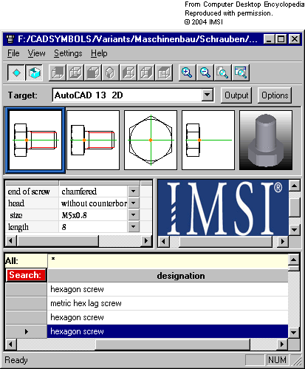Expand the end of screw dropdown
Viewport: 305px width, 369px height.
pos(134,191)
